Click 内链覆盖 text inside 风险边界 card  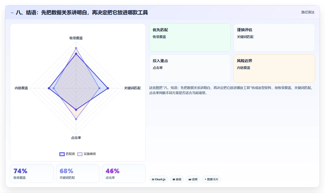tap(243, 68)
